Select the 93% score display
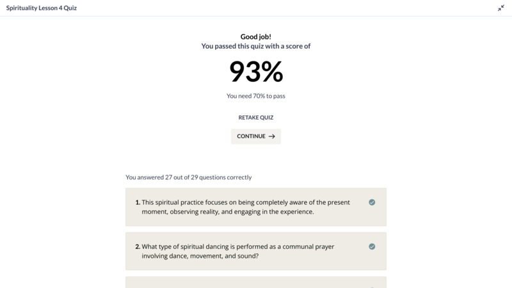 (x=256, y=72)
